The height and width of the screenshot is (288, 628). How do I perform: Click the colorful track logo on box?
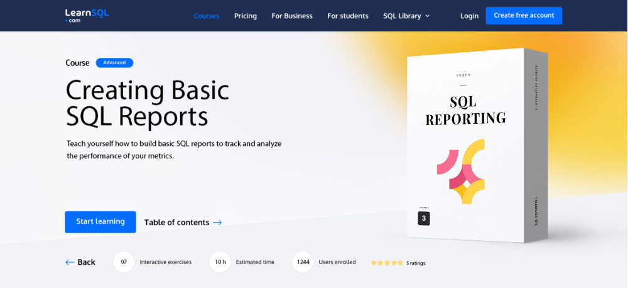[460, 171]
